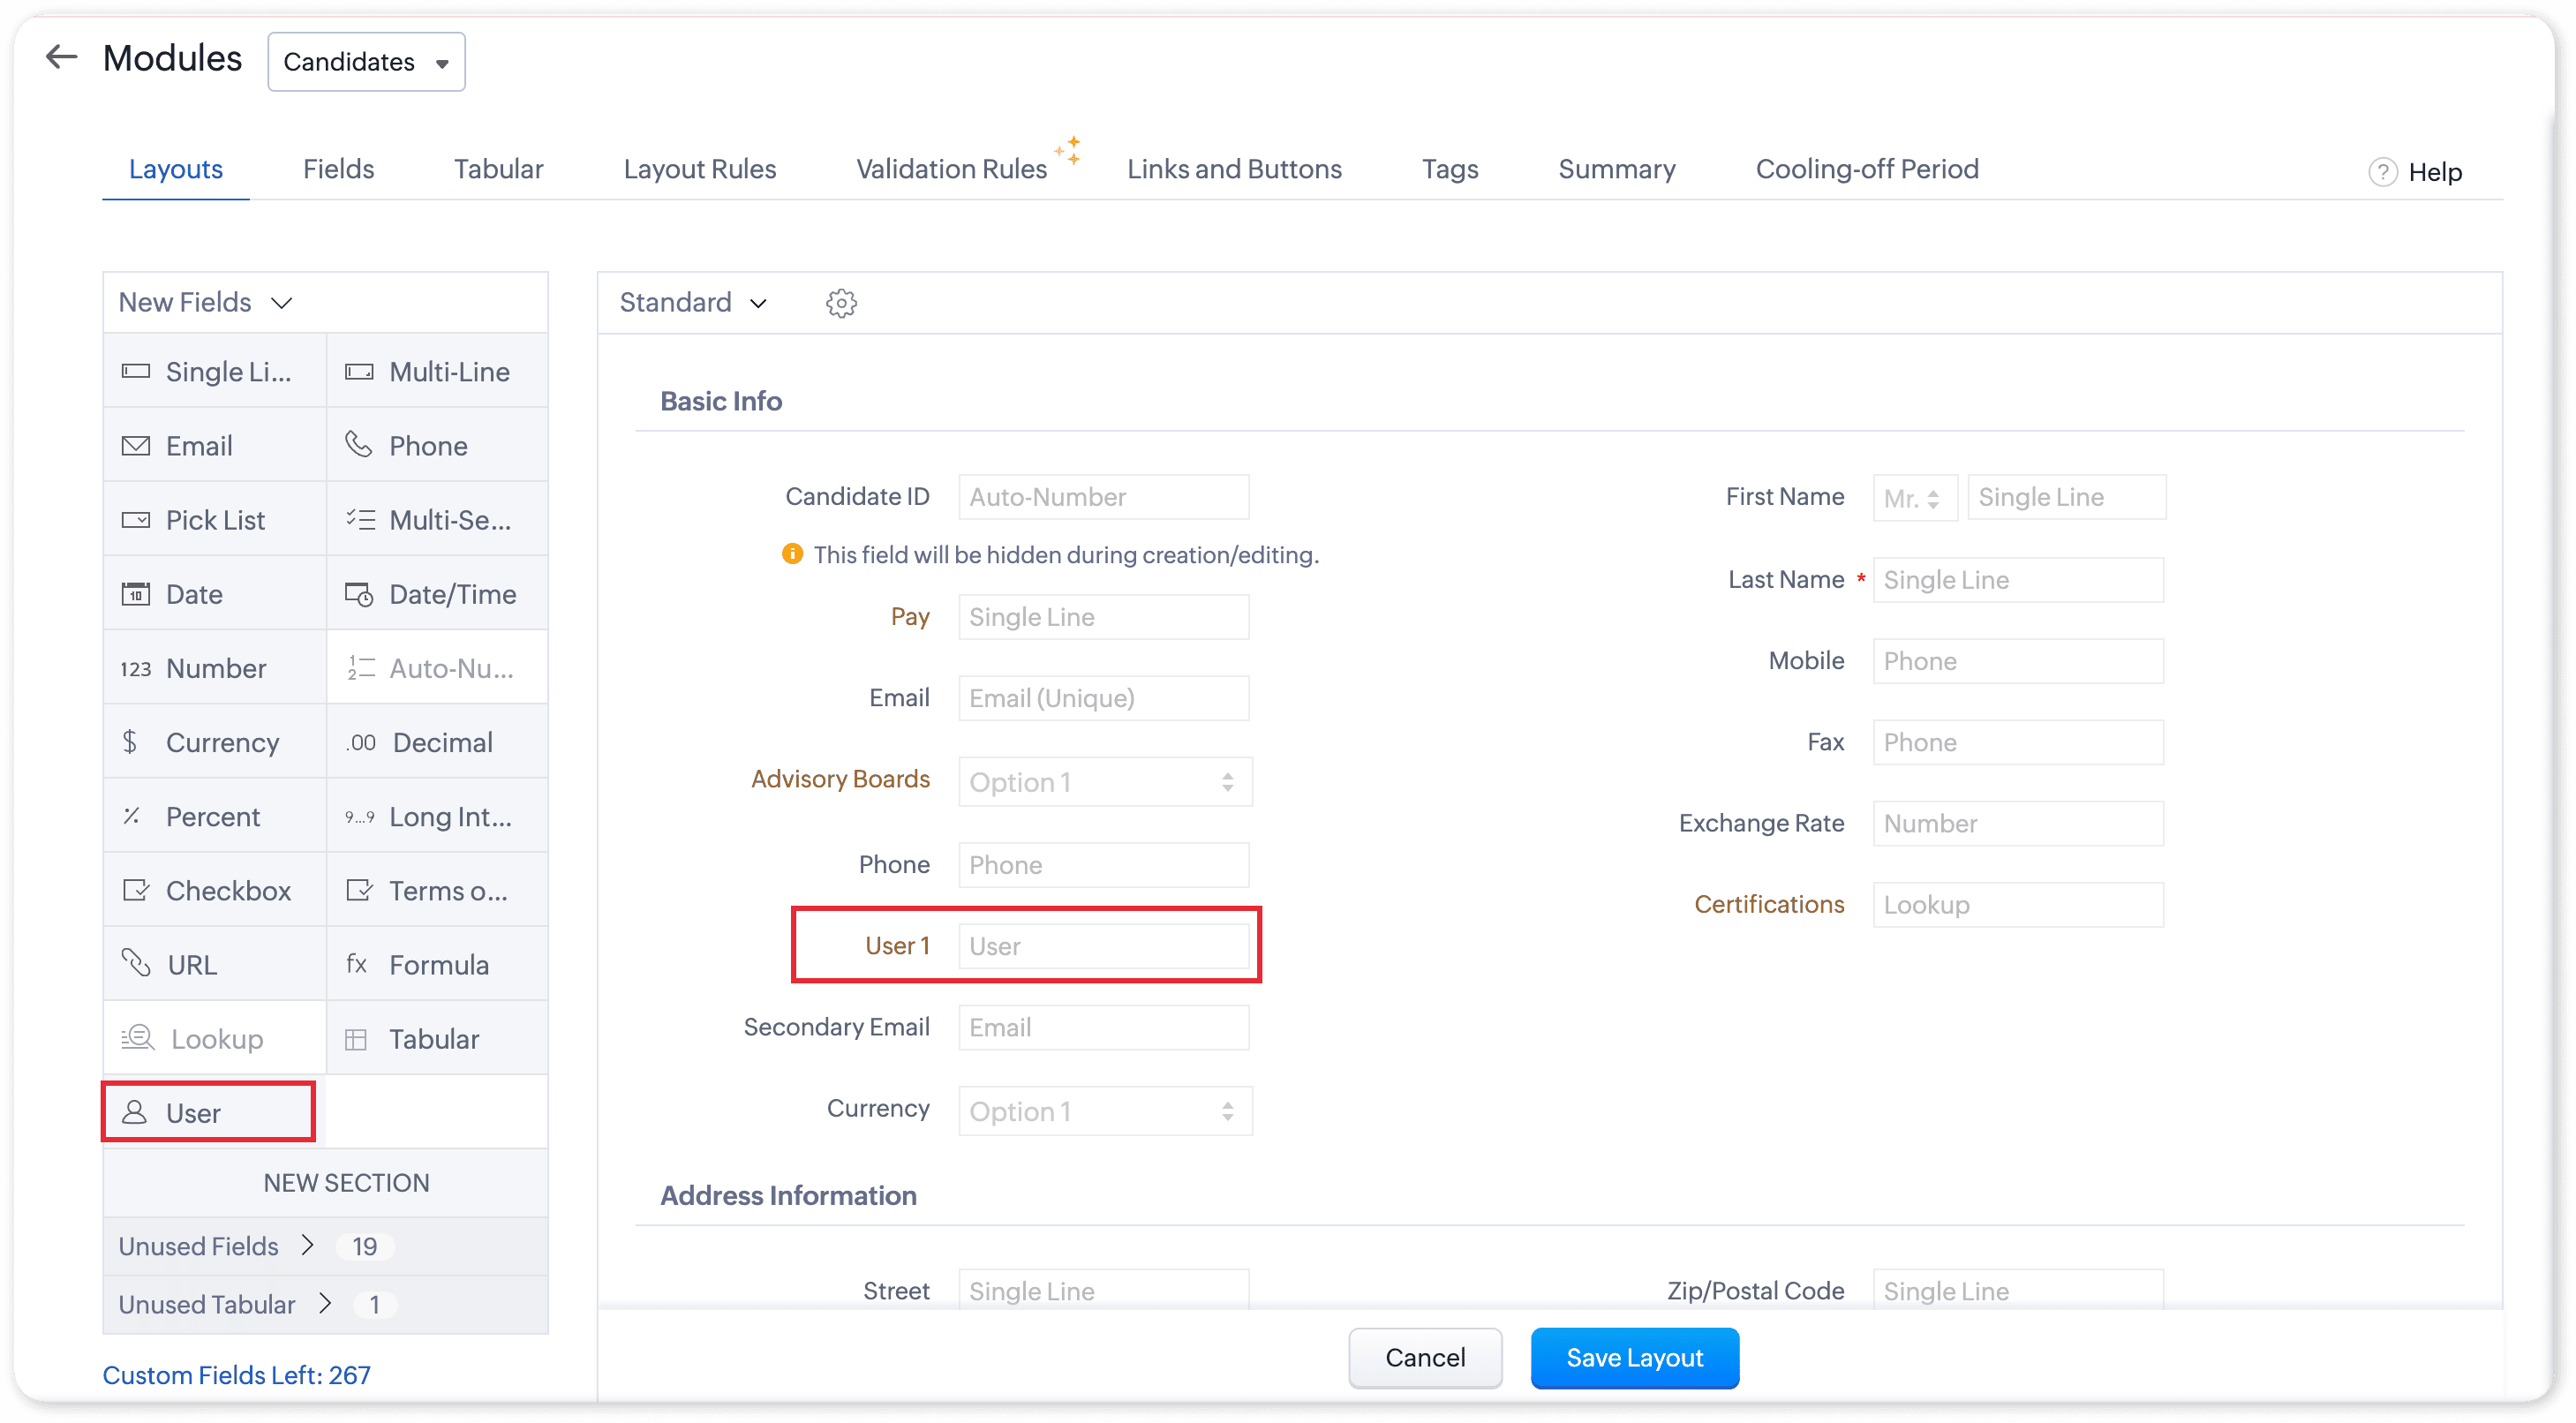The width and height of the screenshot is (2576, 1423).
Task: Select the Checkbox field type
Action: 227,890
